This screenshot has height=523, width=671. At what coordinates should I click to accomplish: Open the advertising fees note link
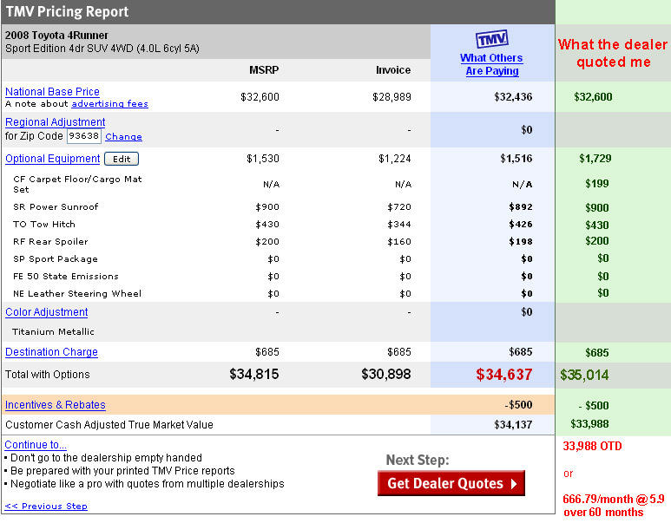[109, 103]
